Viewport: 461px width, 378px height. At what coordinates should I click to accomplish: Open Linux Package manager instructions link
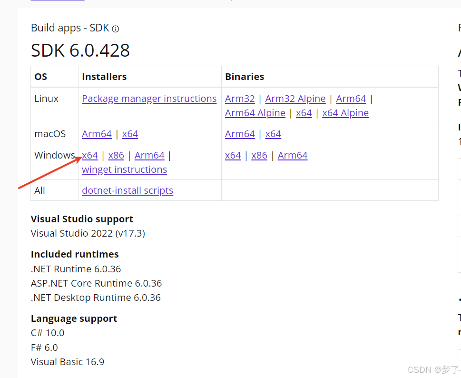(149, 99)
